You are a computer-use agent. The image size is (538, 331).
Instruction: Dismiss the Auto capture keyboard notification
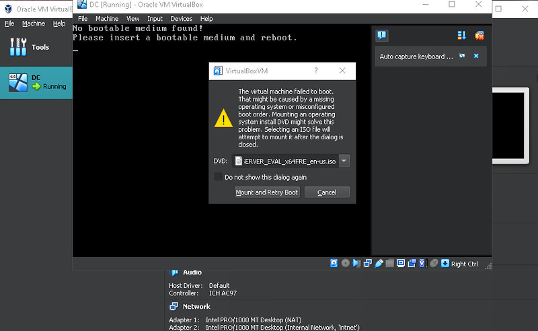pyautogui.click(x=476, y=56)
